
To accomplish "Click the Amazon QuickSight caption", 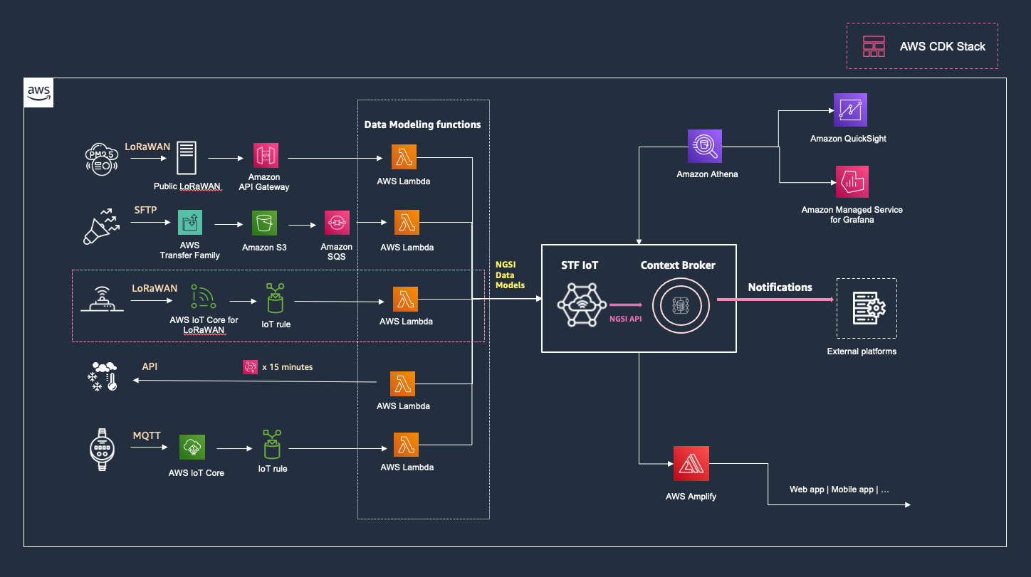I will [x=849, y=139].
